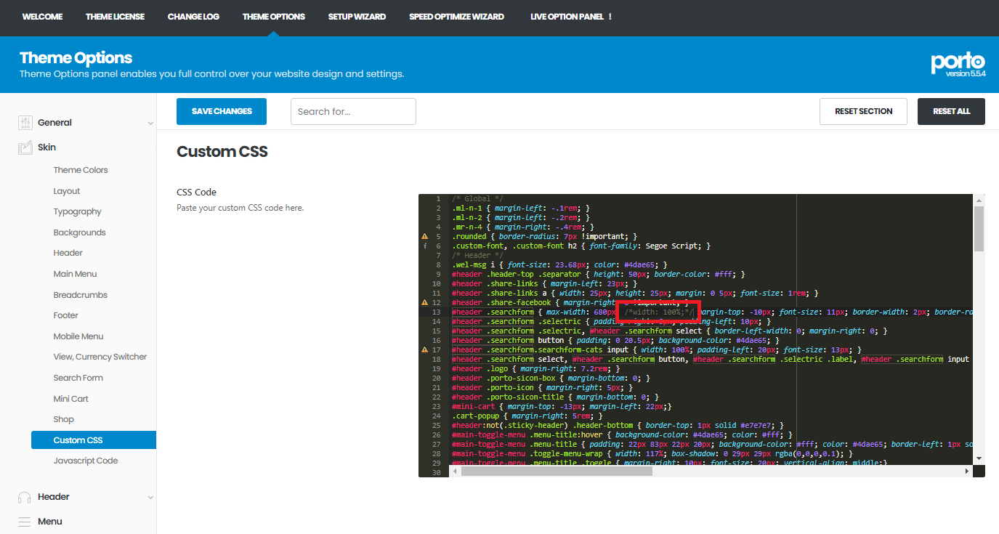Open Speed Optimize Wizard tab

[x=456, y=17]
